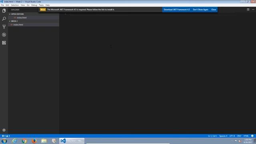The width and height of the screenshot is (256, 144).
Task: Change encoding via UTF-8 indicator
Action: pyautogui.click(x=232, y=136)
